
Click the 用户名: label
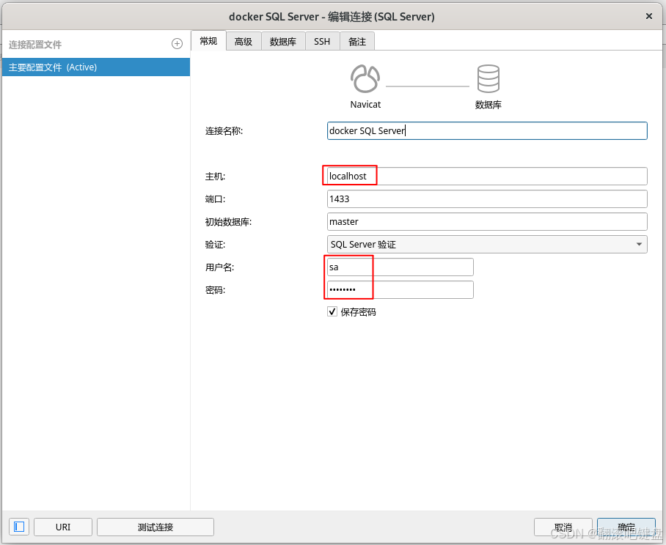(x=219, y=267)
